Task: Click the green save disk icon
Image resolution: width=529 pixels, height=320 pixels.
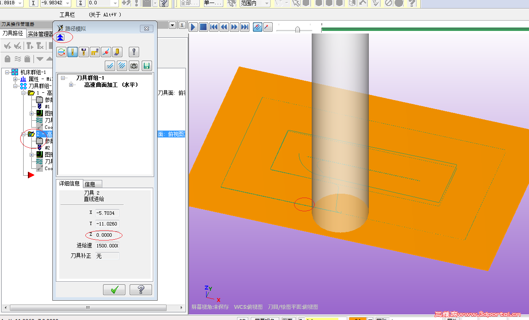Action: (147, 66)
